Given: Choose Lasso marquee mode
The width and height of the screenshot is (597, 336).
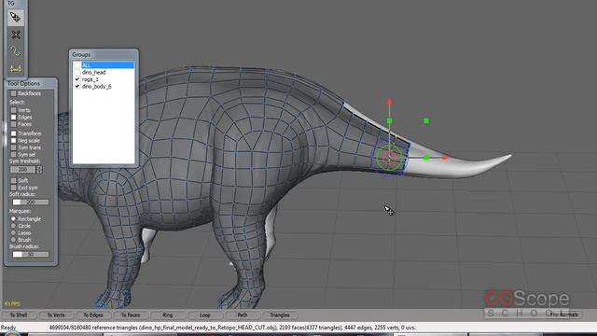Looking at the screenshot, I should (13, 232).
